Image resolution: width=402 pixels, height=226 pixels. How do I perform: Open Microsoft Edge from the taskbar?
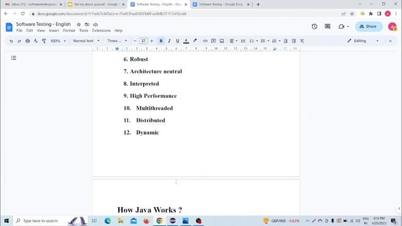click(107, 220)
